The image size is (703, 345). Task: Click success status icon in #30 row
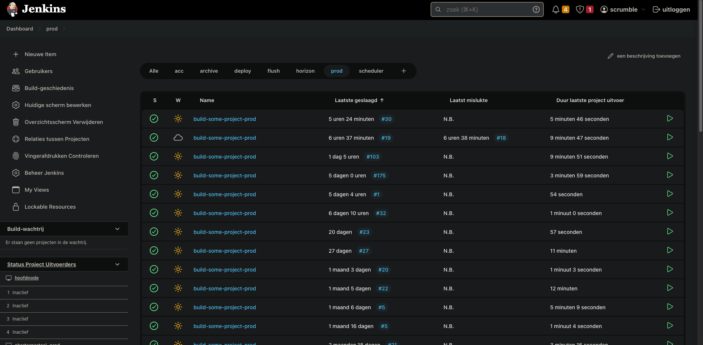(154, 119)
